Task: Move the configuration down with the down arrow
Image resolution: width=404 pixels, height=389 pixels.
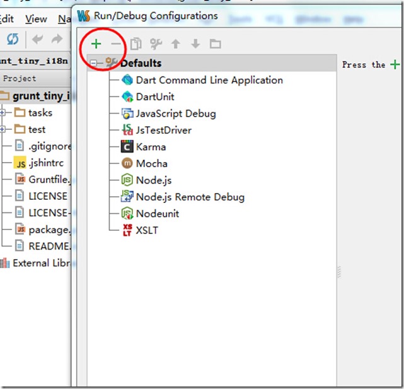Action: [x=195, y=44]
